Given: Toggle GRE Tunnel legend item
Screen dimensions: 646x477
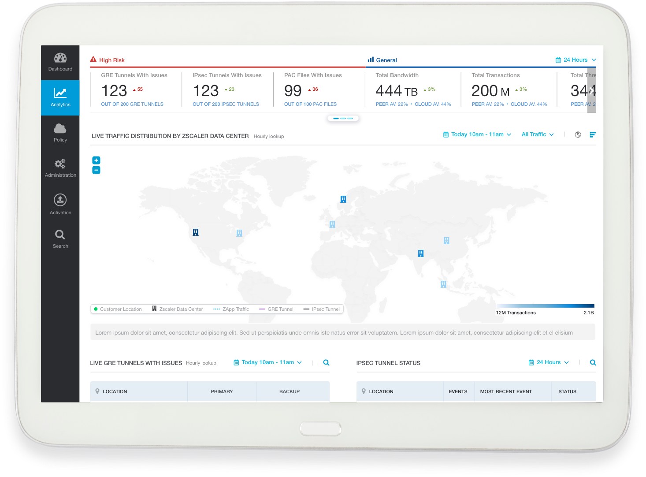Looking at the screenshot, I should (276, 309).
